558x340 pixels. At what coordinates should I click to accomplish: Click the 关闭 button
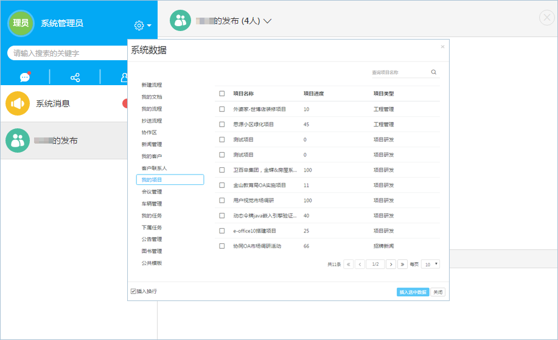[x=438, y=292]
